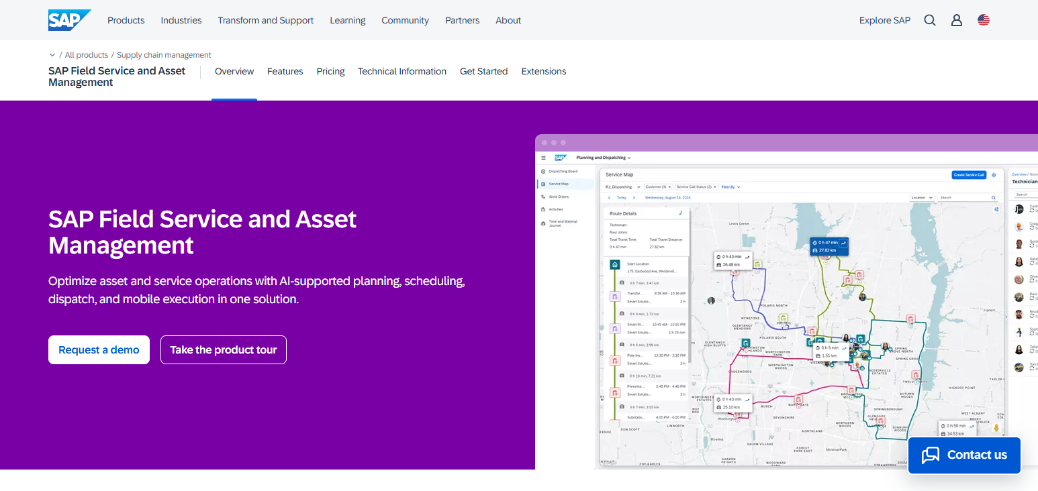1038x491 pixels.
Task: Open the Transform and Support menu
Action: [x=266, y=20]
